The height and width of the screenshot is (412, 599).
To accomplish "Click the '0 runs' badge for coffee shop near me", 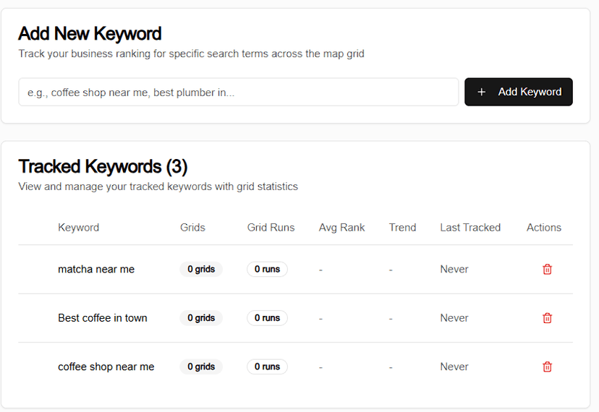I will [x=267, y=367].
